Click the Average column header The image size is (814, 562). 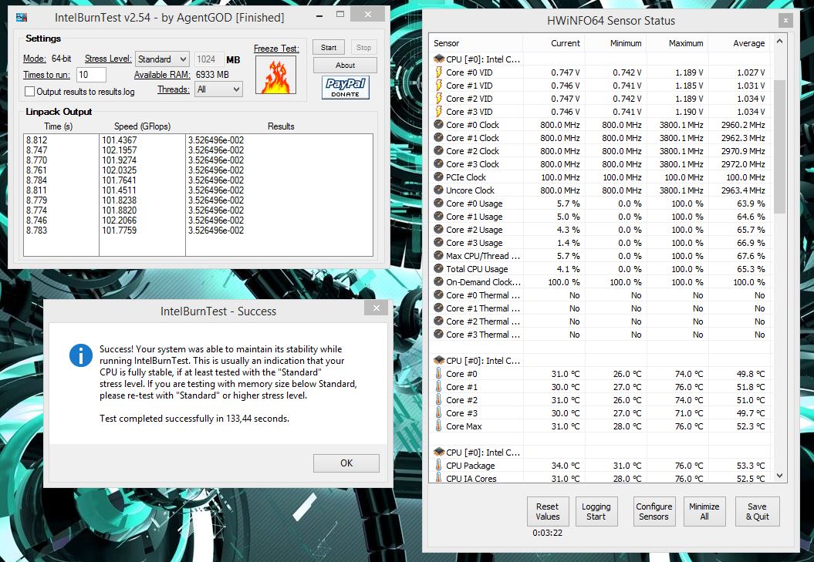point(738,43)
